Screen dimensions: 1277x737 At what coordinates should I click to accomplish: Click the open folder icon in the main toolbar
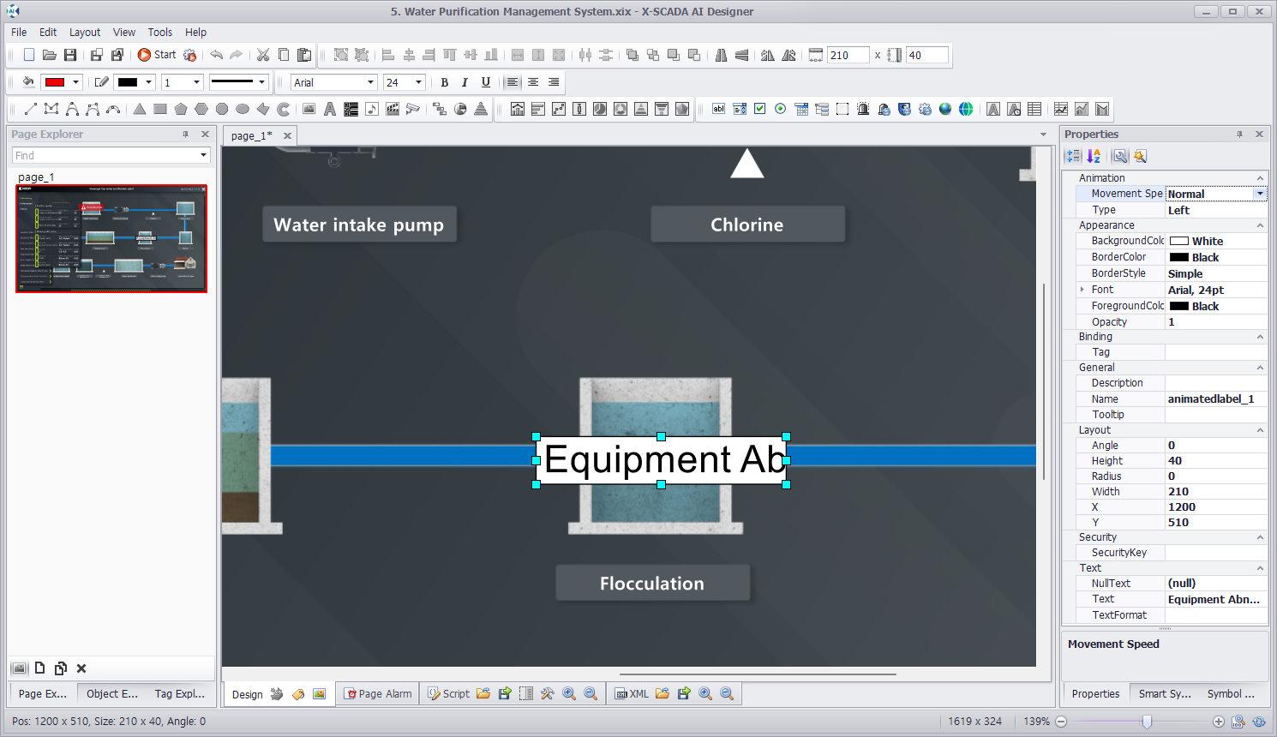[x=50, y=55]
